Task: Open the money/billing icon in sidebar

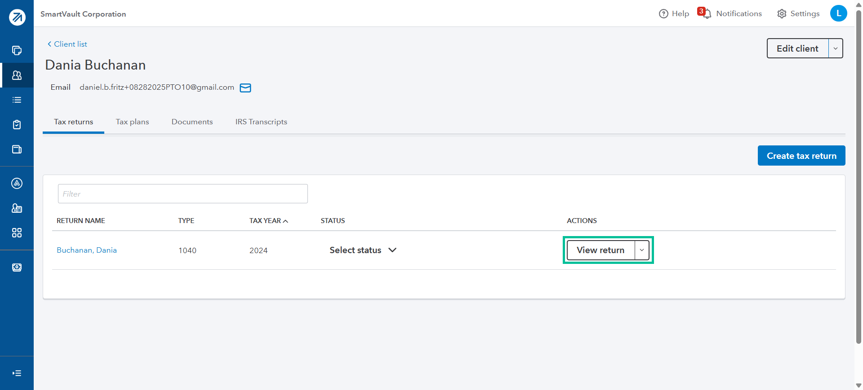Action: click(17, 267)
